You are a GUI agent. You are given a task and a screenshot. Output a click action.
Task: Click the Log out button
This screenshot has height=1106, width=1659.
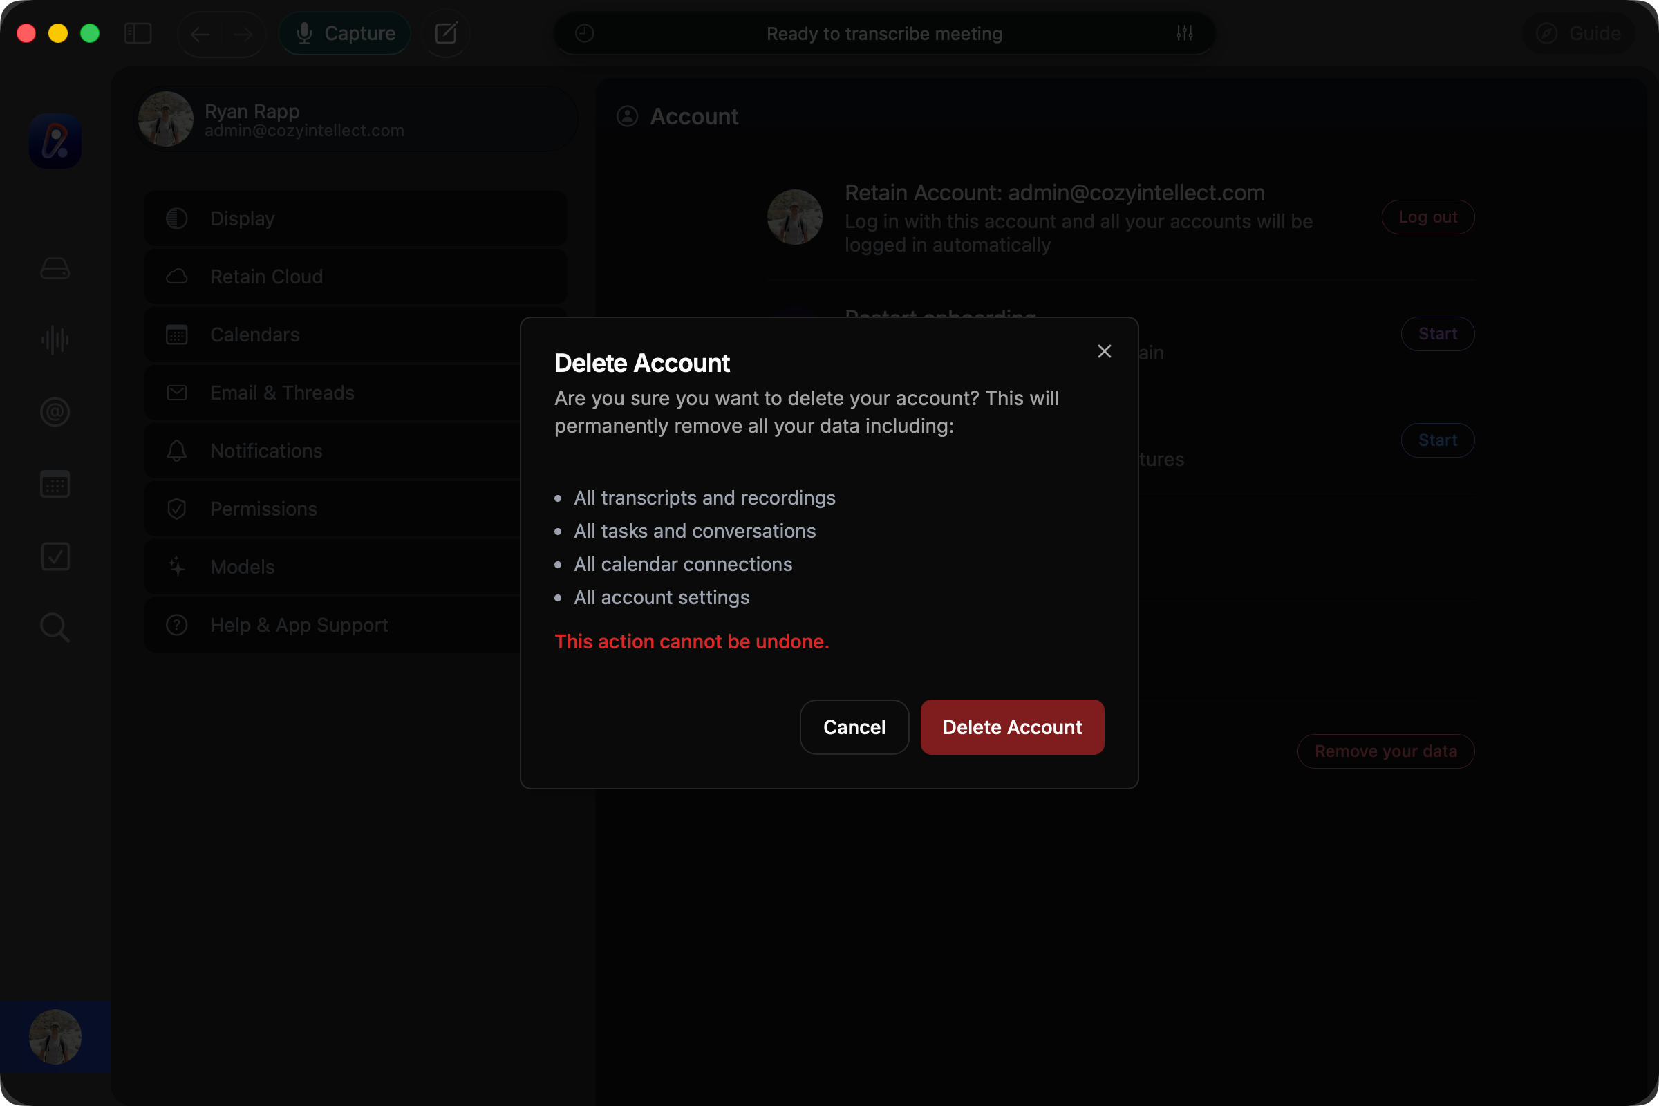point(1427,217)
